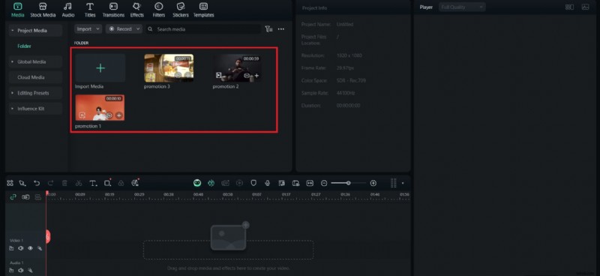
Task: Click the render preview play-circle icon
Action: point(239,183)
